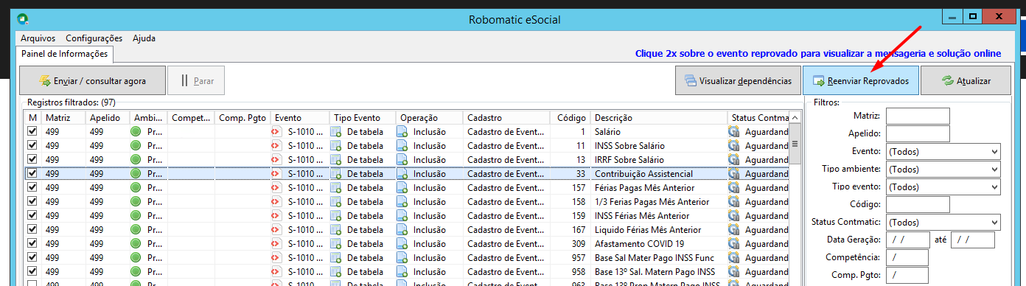
Task: Click the Data Geração start date field
Action: click(908, 240)
